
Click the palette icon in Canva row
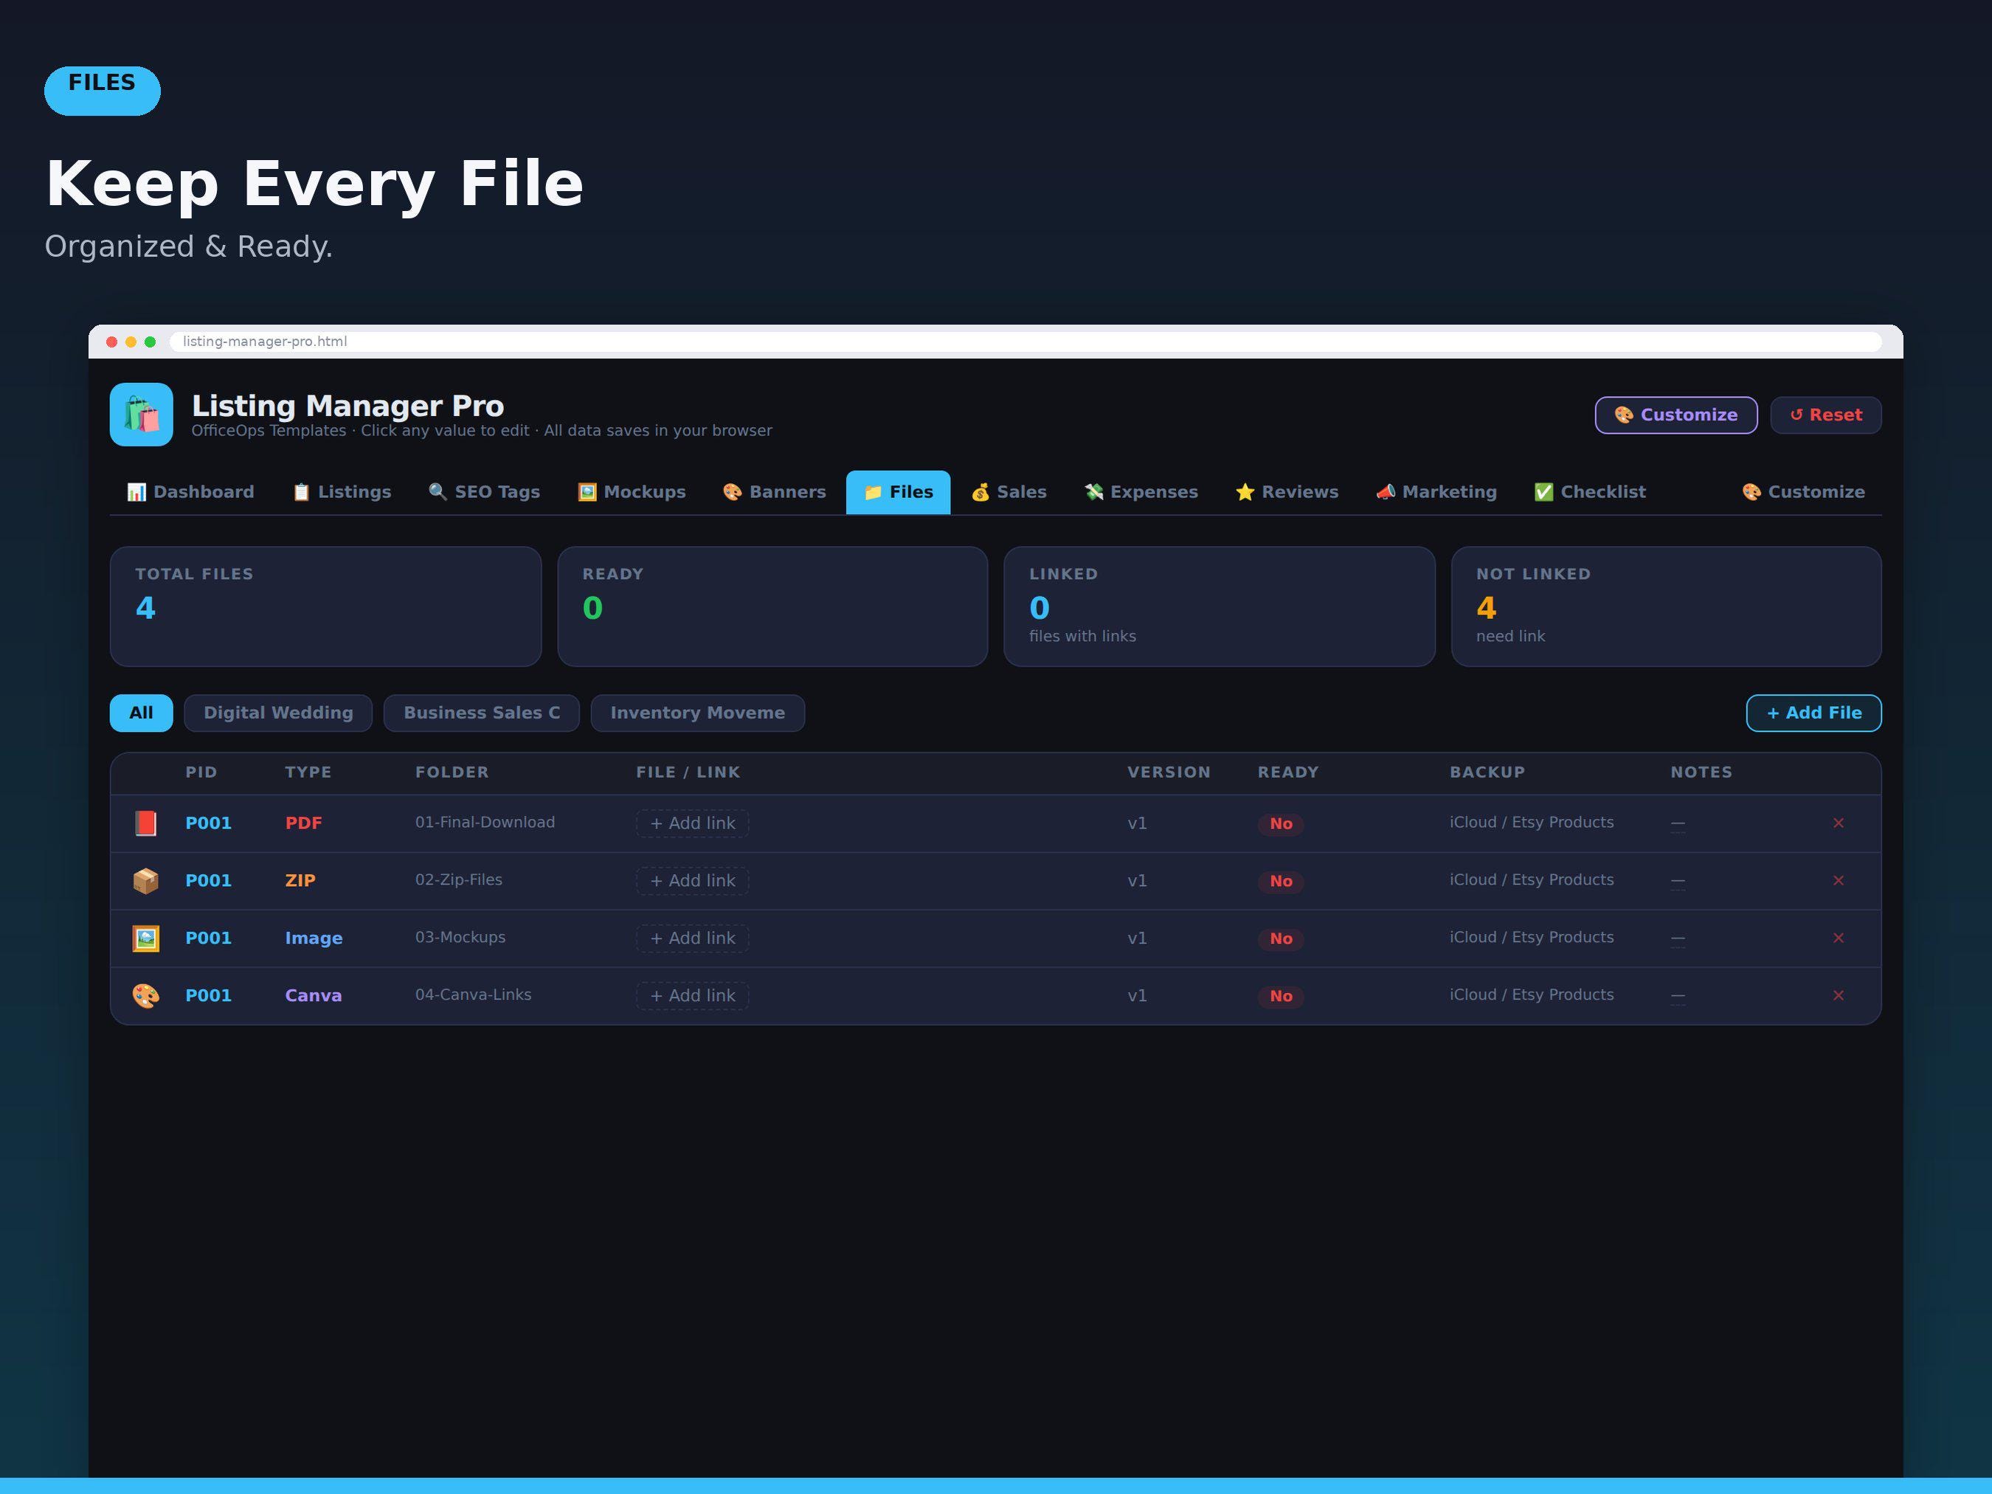tap(146, 996)
